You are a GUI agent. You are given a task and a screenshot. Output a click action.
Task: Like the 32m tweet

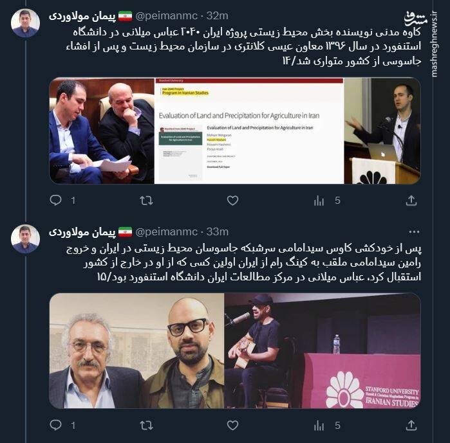(x=232, y=201)
